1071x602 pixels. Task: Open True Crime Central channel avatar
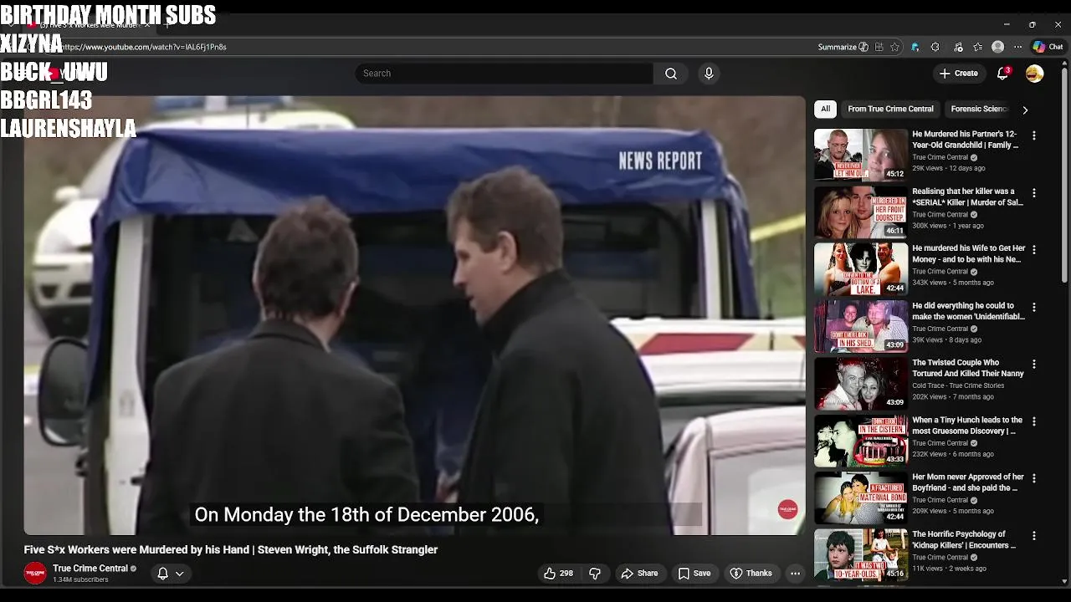(35, 574)
